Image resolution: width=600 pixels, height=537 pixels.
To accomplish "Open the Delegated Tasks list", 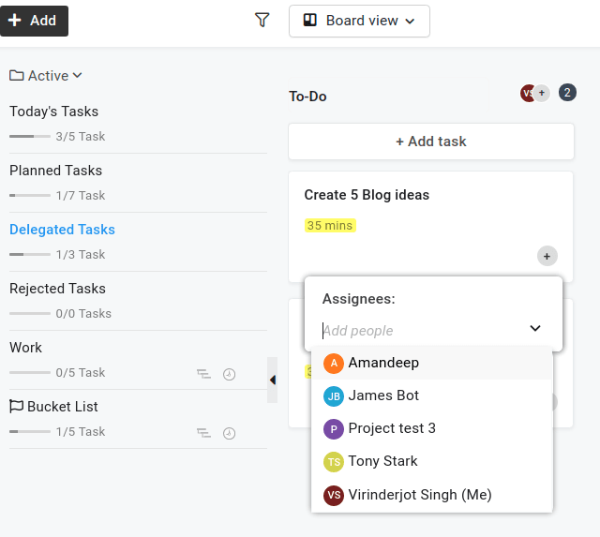I will (62, 230).
